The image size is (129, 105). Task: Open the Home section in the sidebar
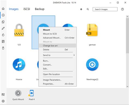[3, 9]
